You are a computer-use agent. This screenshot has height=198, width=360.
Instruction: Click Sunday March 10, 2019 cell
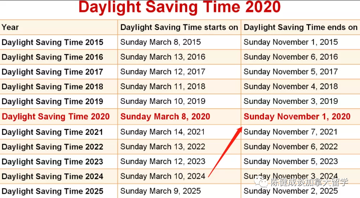click(163, 102)
